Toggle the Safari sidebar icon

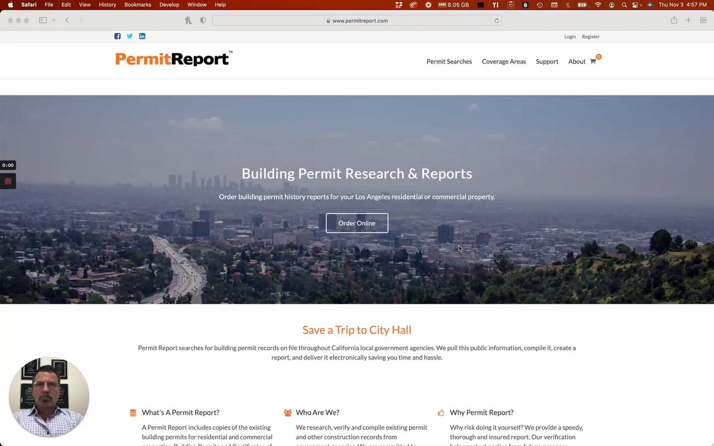43,20
